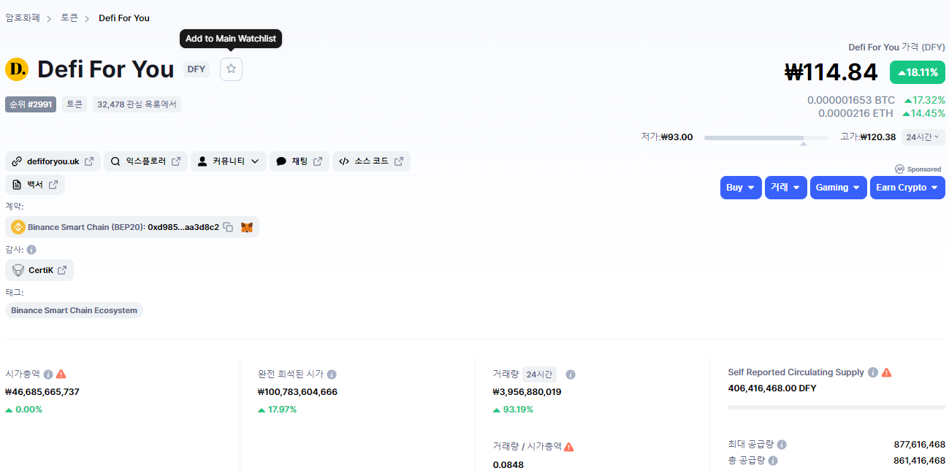Click the warning icon beside 거래량 / 시가총액
949x476 pixels.
pyautogui.click(x=569, y=447)
